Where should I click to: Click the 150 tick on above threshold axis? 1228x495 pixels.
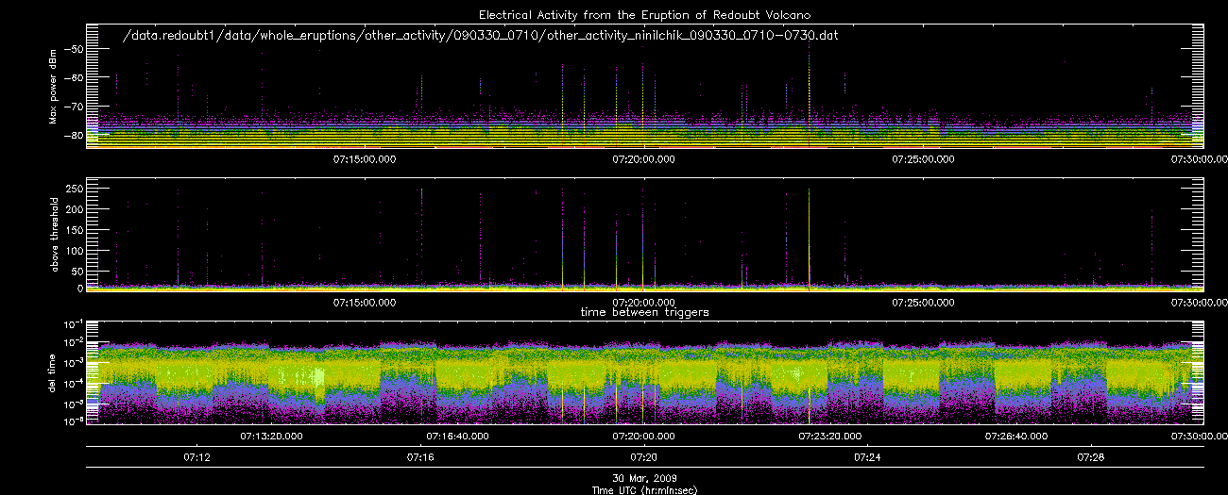[x=74, y=229]
